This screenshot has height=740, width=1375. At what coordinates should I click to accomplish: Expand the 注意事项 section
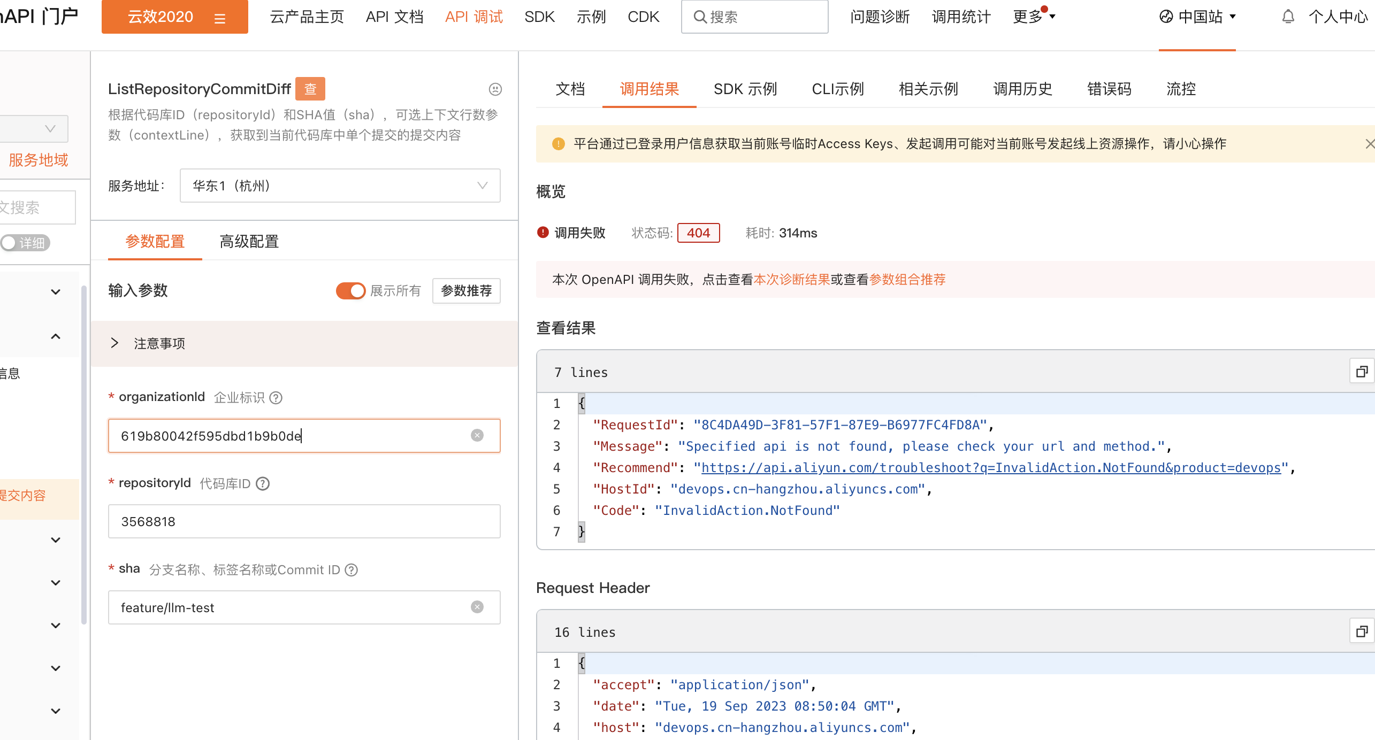coord(304,343)
